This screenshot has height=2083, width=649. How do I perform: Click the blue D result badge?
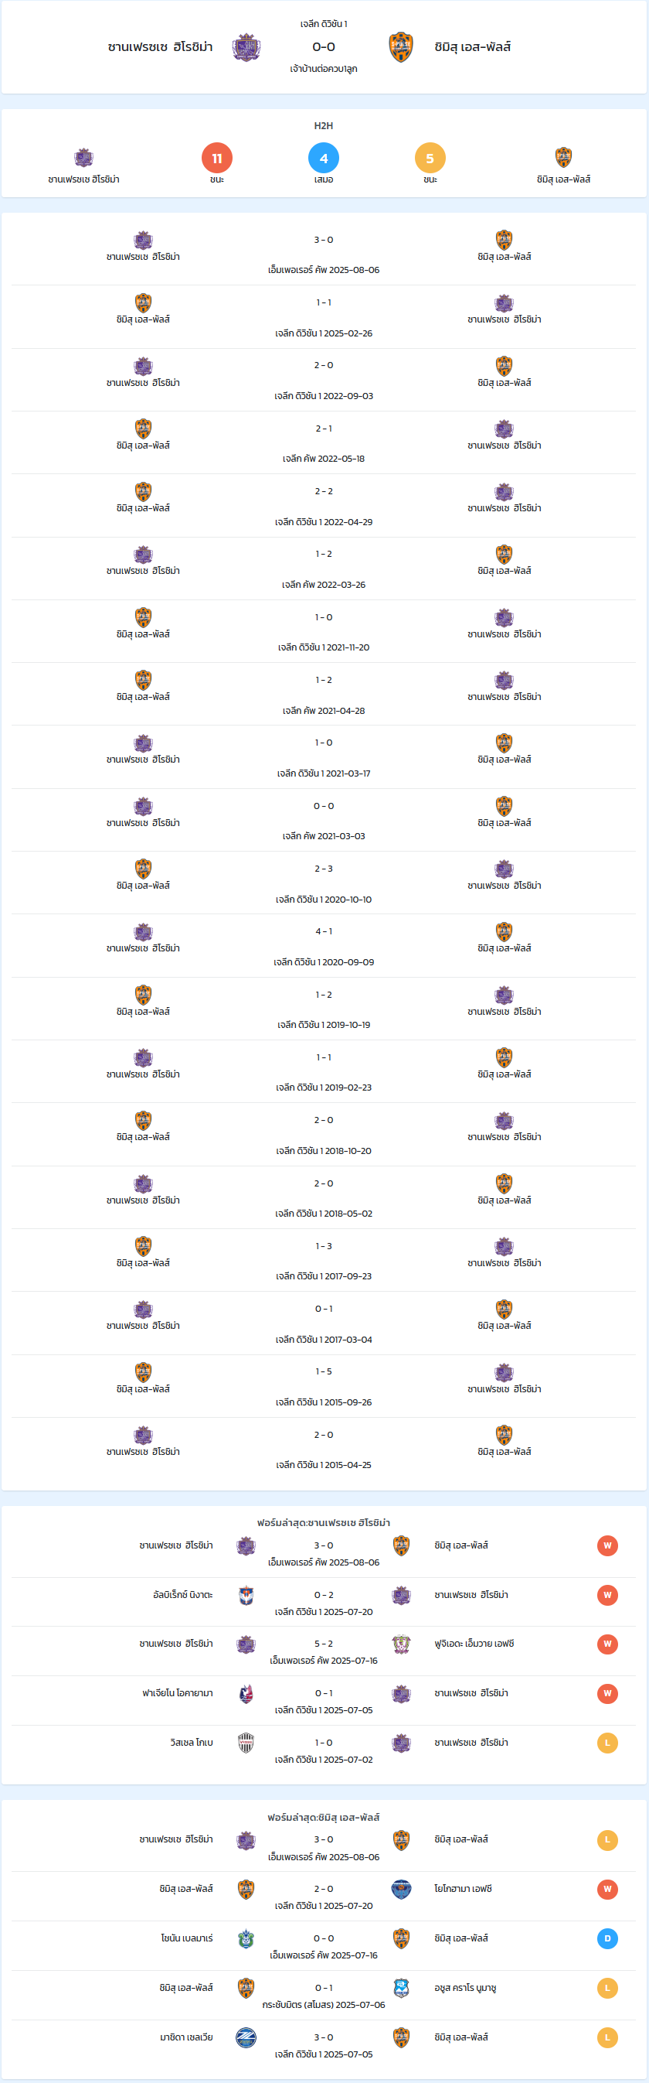[x=608, y=1938]
